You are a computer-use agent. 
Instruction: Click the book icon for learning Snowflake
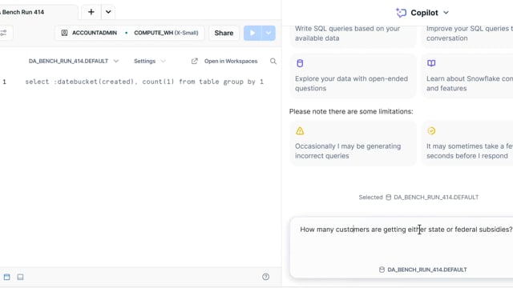[x=431, y=63]
